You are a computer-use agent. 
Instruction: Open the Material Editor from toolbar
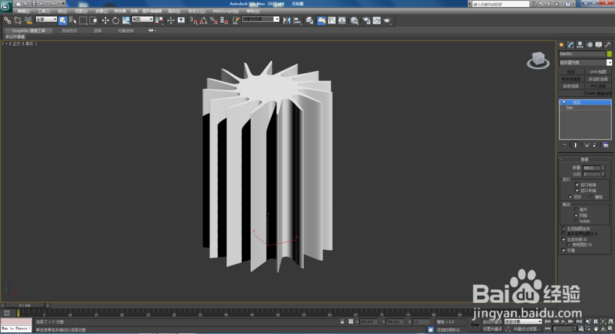coord(354,20)
